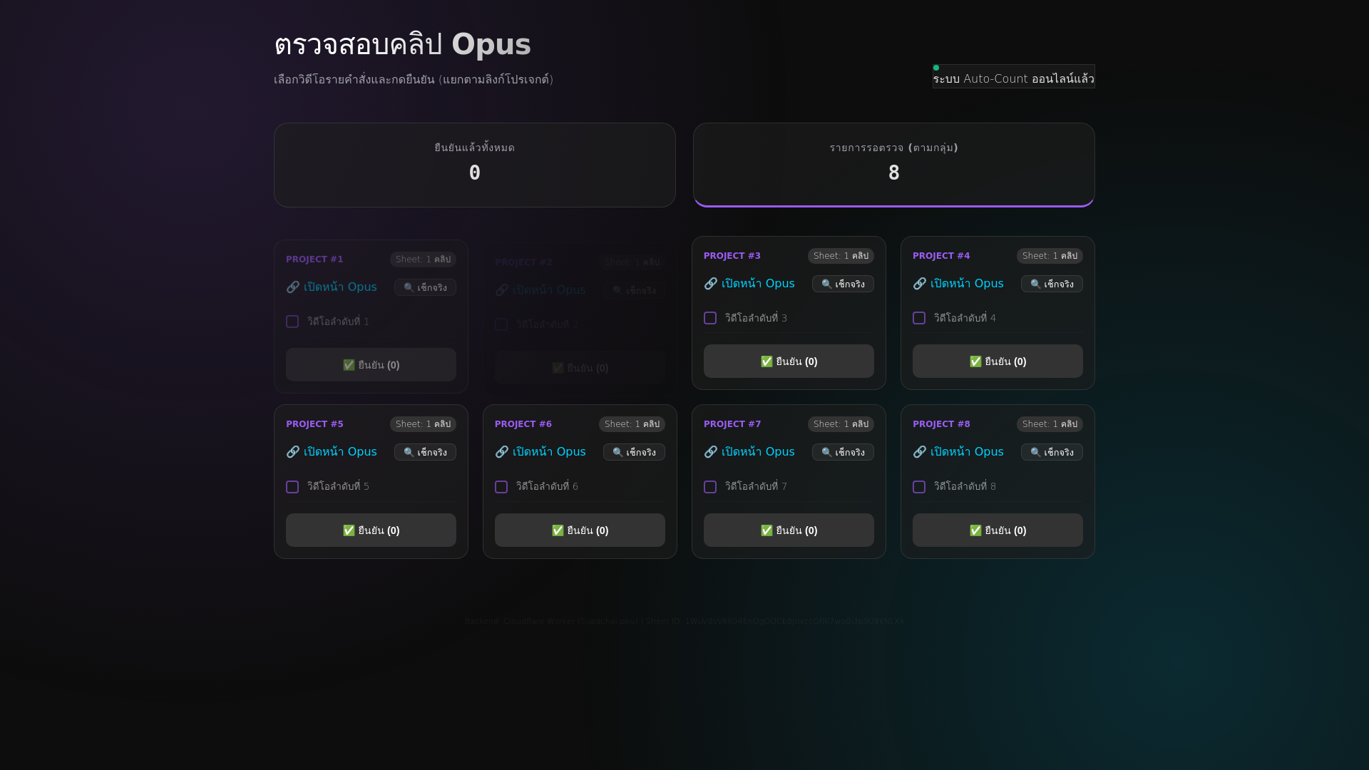The width and height of the screenshot is (1369, 770).
Task: Confirm Project #3 with ยืนยัน (0) button
Action: (x=789, y=361)
